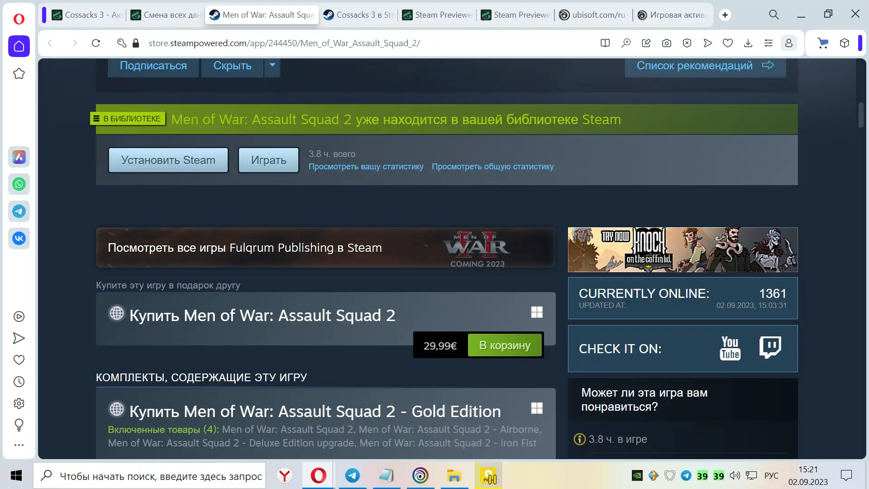This screenshot has height=489, width=869.
Task: Click CURRENTLY ONLINE count 1361
Action: pos(773,293)
